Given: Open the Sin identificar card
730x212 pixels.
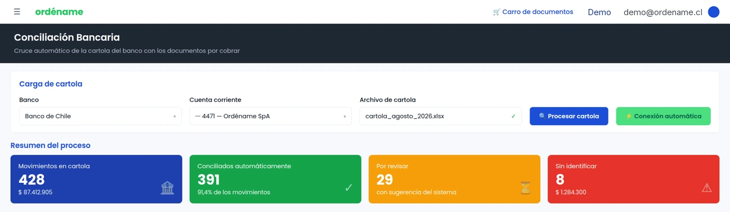Looking at the screenshot, I should click(633, 179).
